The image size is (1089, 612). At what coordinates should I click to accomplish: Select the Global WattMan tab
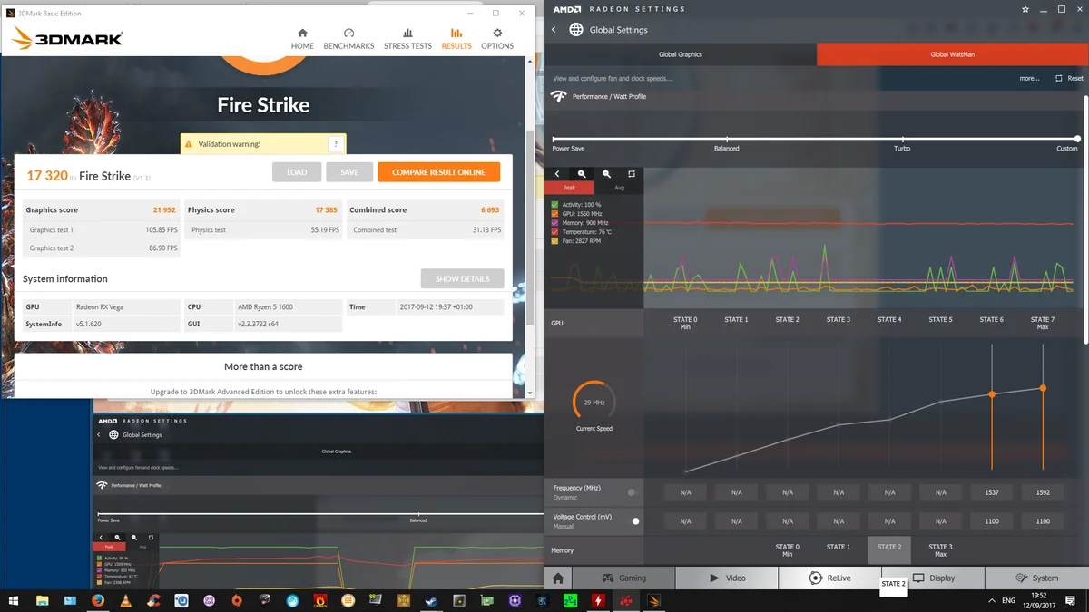[952, 54]
